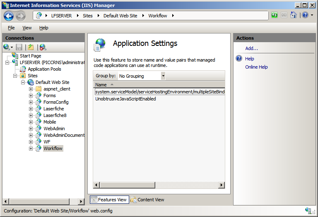Image resolution: width=318 pixels, height=217 pixels.
Task: Click Help icon in Actions pane
Action: (x=239, y=59)
